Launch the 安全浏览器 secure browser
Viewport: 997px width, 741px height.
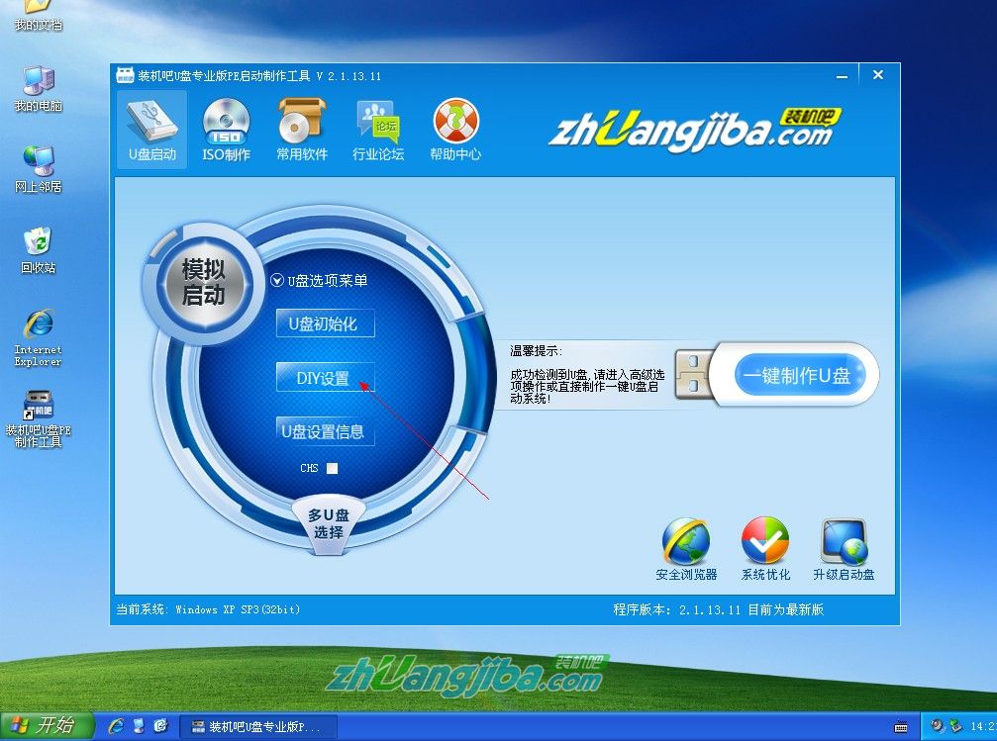pyautogui.click(x=687, y=544)
